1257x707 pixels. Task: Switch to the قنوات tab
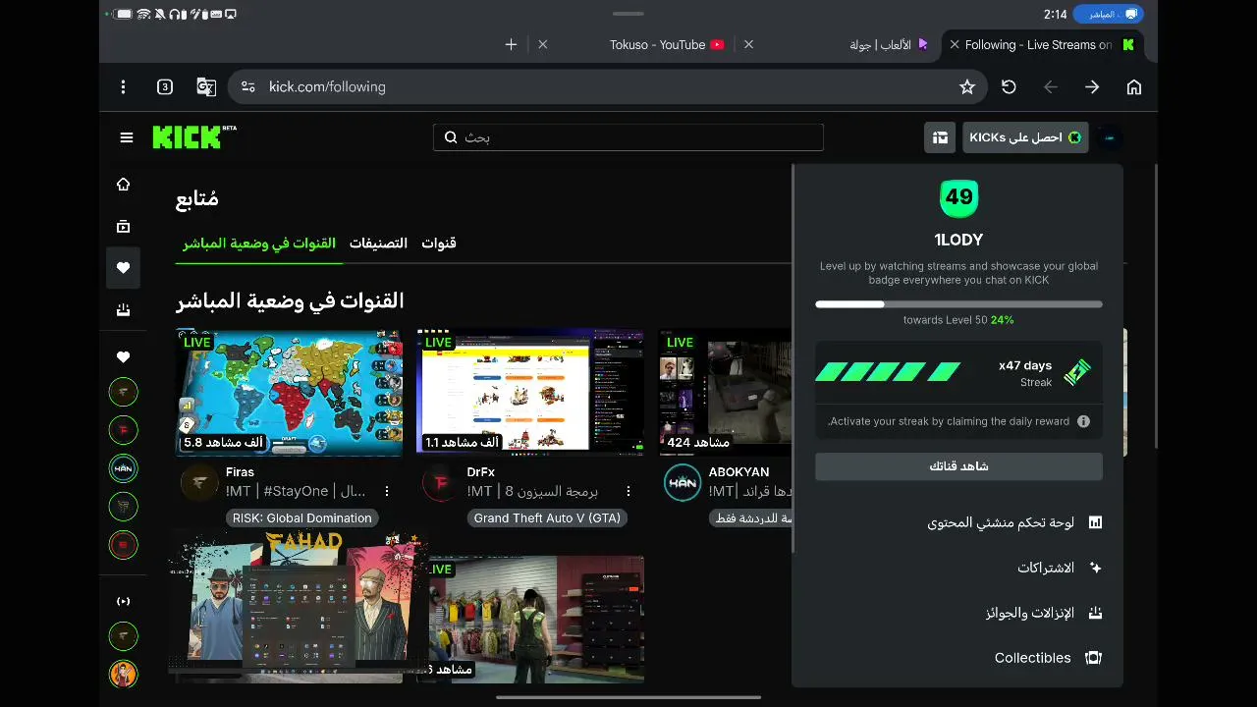(x=439, y=244)
